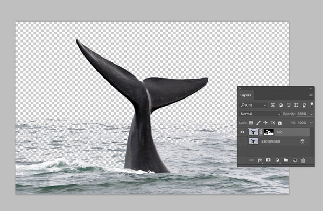The width and height of the screenshot is (323, 211).
Task: Select the Background layer thumbnail
Action: pyautogui.click(x=254, y=142)
